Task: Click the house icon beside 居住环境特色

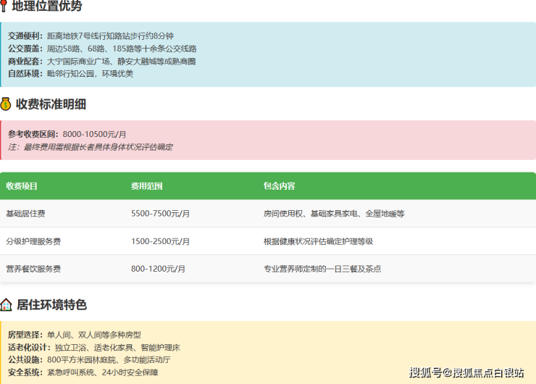Action: coord(6,304)
